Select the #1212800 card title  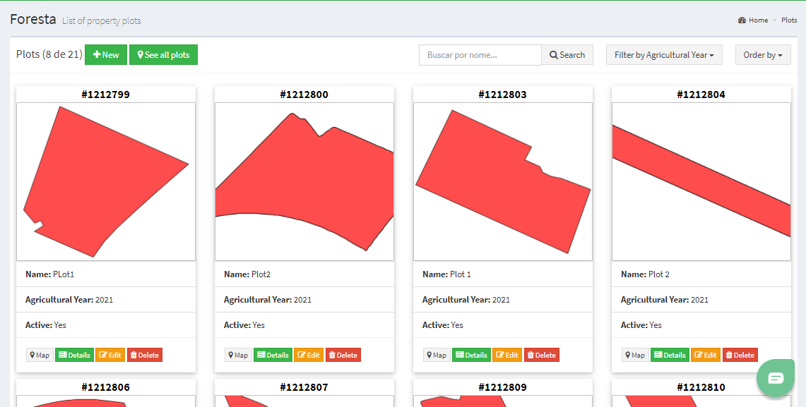pos(304,95)
